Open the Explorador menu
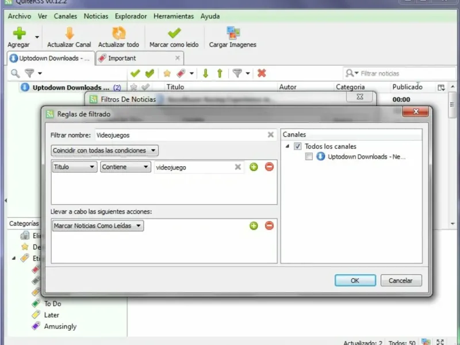 pyautogui.click(x=131, y=17)
